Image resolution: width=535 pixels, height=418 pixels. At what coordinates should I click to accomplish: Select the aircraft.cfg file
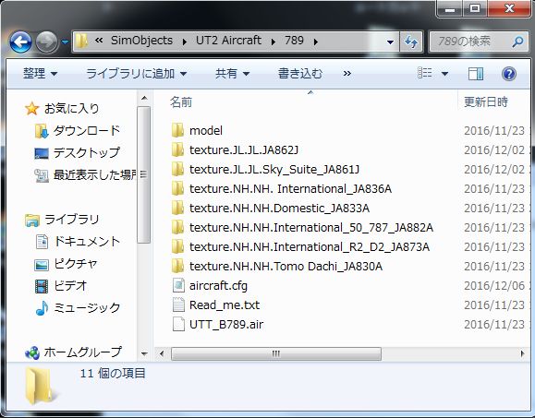pos(218,285)
